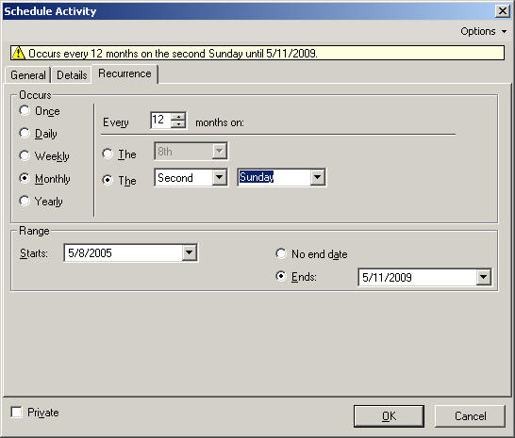
Task: Click the OK button
Action: pos(389,416)
